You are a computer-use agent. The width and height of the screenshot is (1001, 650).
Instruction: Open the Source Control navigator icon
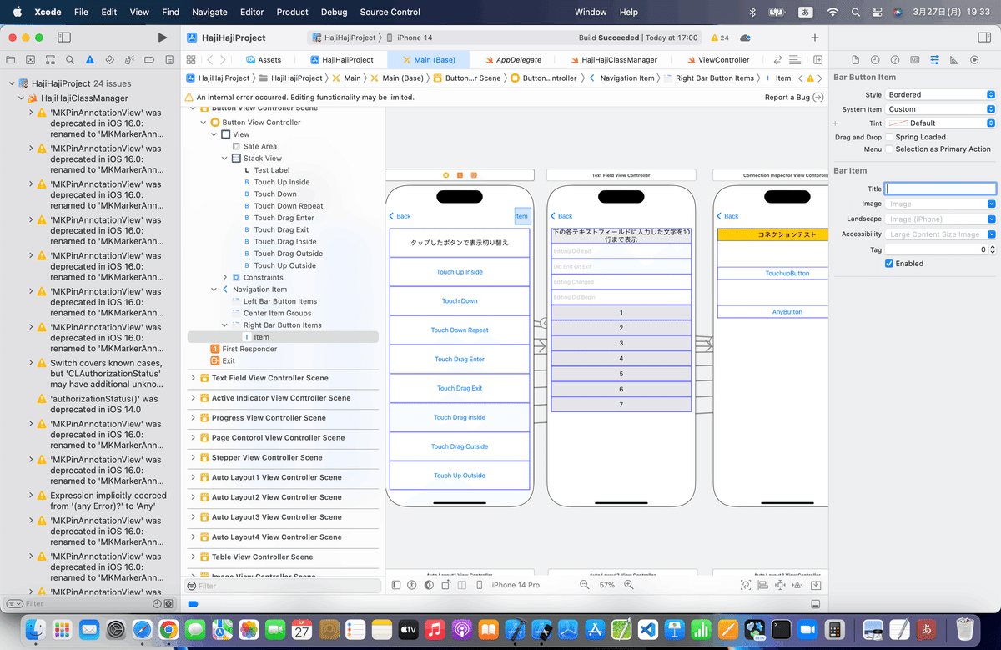31,60
